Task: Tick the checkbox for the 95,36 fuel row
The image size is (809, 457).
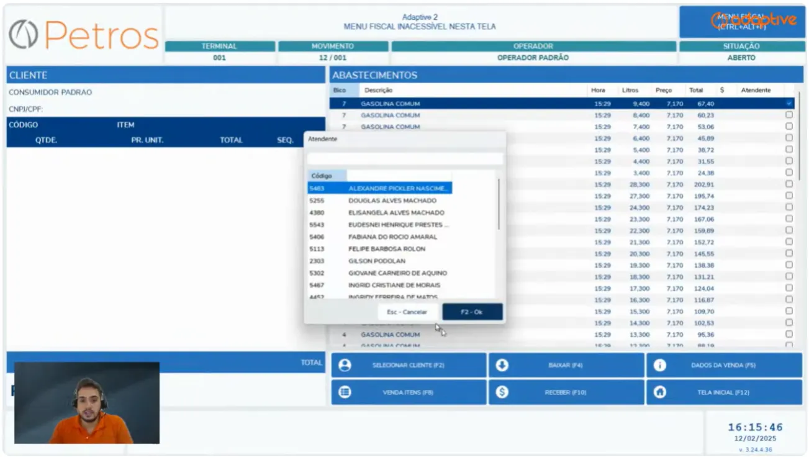Action: point(789,335)
